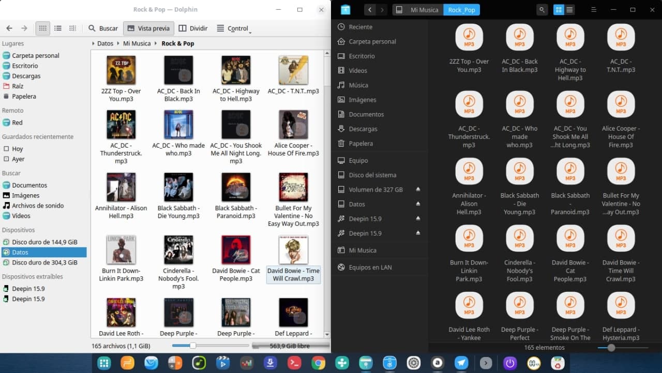Image resolution: width=662 pixels, height=373 pixels.
Task: Select Alice Cooper - House Of Fire.mp3 in Deepin
Action: pos(621,120)
